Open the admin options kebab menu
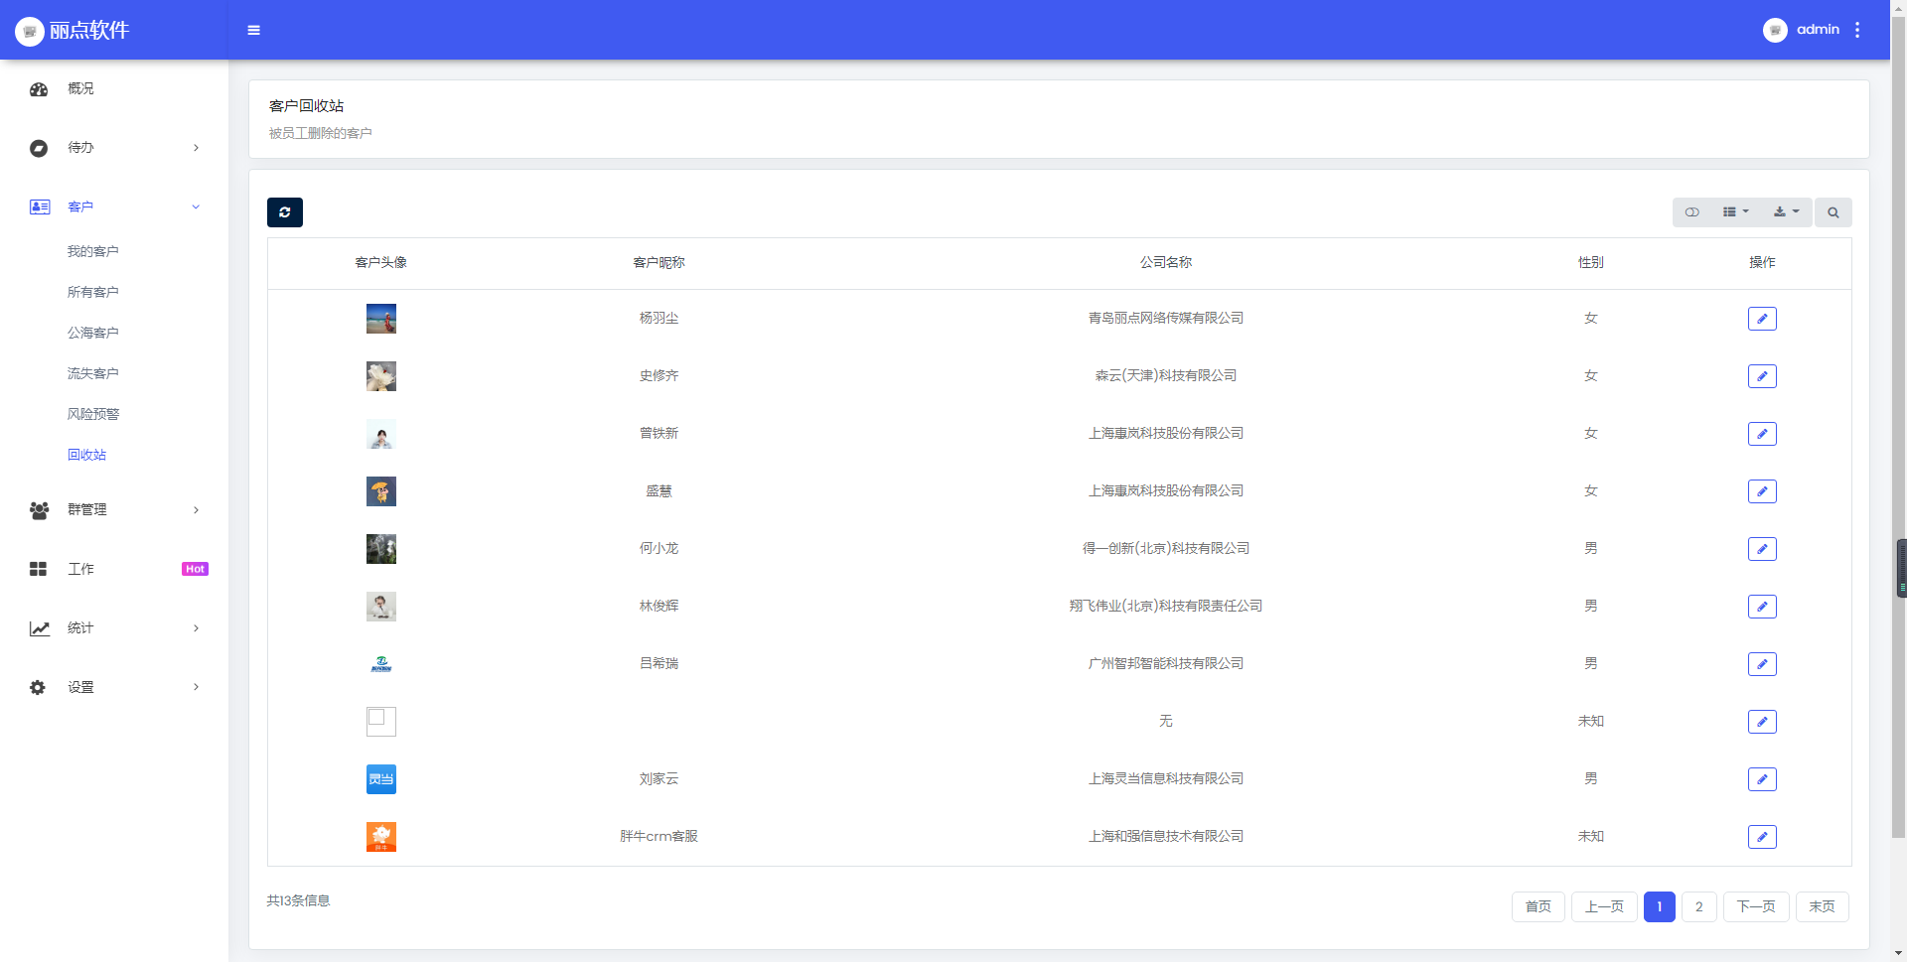 coord(1857,30)
